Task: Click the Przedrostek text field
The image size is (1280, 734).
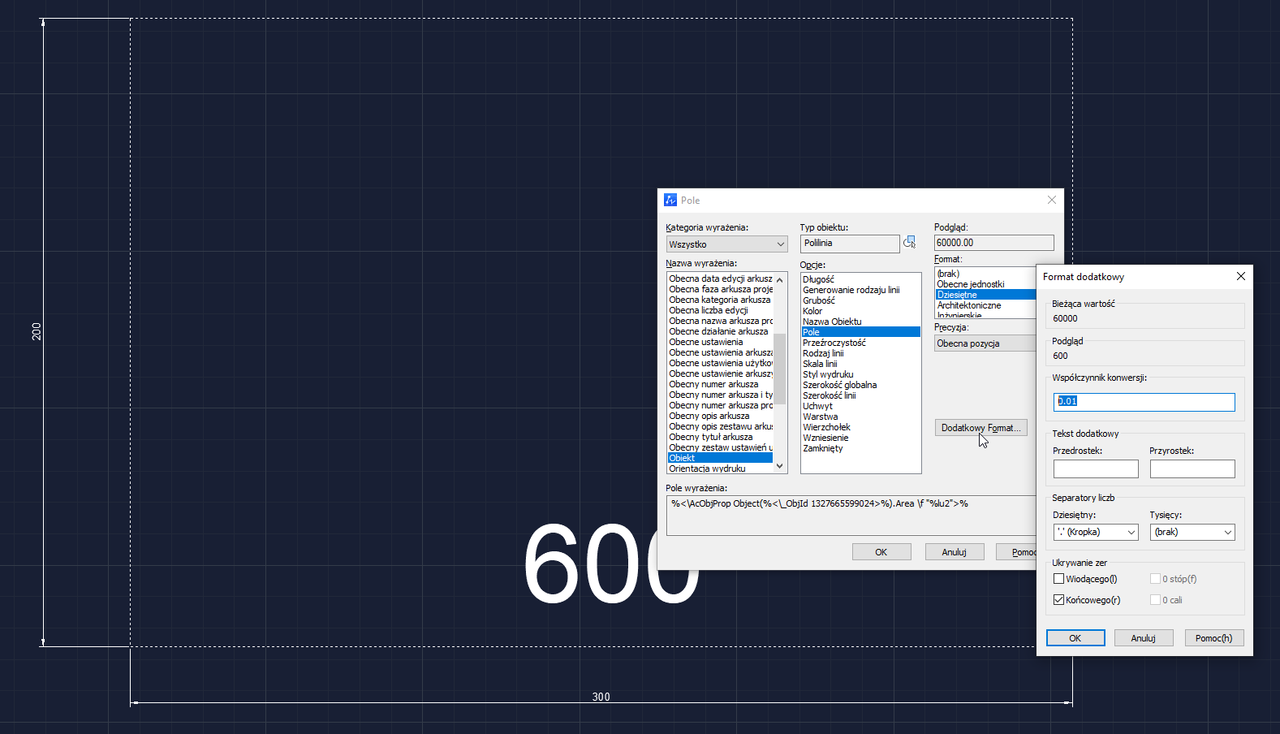Action: click(1096, 469)
